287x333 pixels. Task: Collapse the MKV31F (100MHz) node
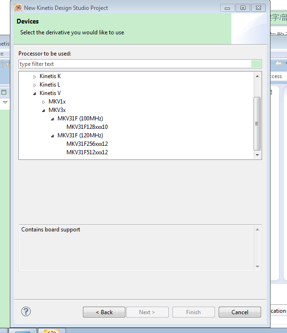tap(53, 119)
